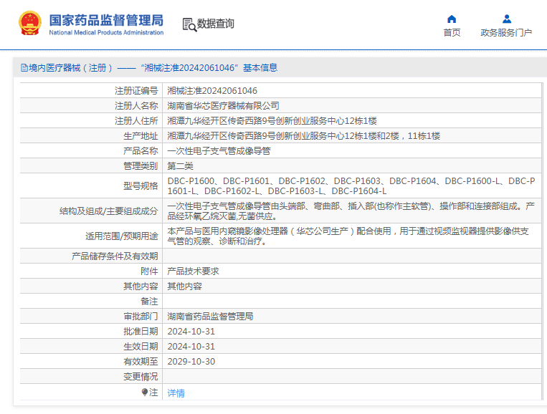Select registrant name 湖南省华芯医疗器械有限公司
The width and height of the screenshot is (547, 414).
click(x=223, y=106)
